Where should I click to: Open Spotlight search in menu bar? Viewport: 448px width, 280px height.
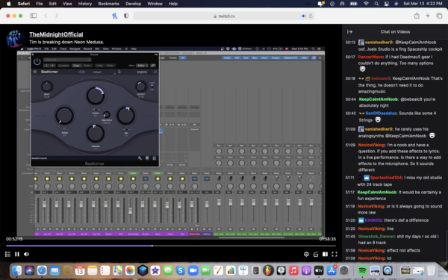[x=376, y=4]
